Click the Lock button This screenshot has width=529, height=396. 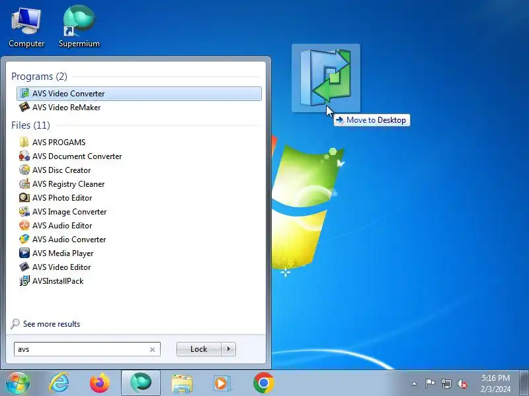coord(199,349)
